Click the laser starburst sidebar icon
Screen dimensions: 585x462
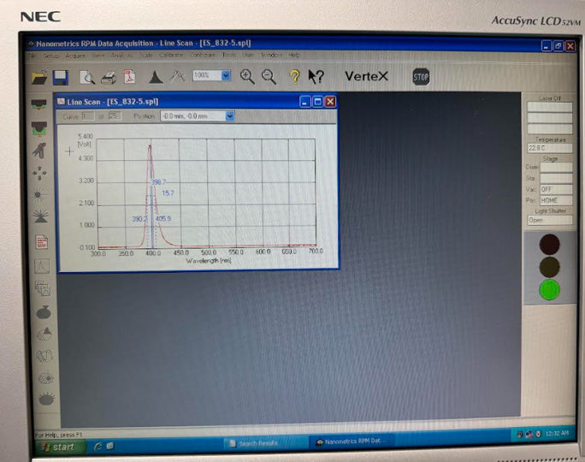[38, 195]
